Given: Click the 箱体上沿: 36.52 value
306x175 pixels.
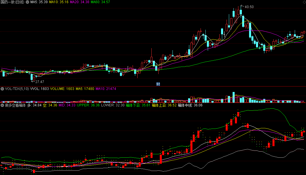Looking at the screenshot, I should [x=164, y=105].
